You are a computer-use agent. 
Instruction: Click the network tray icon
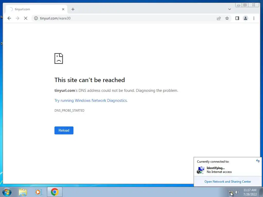pos(231,192)
